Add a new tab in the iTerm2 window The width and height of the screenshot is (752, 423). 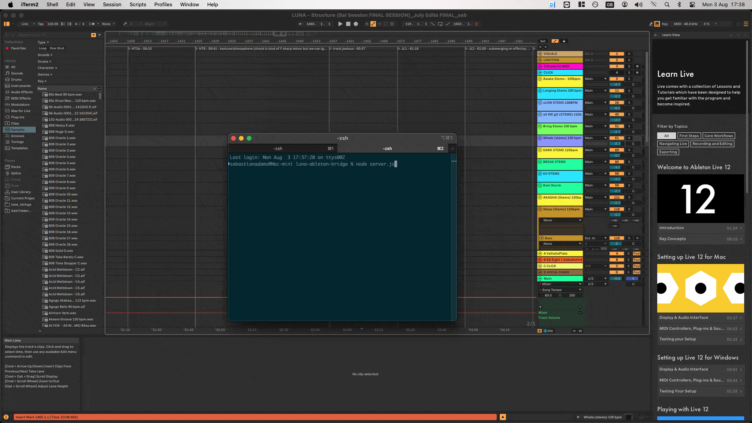click(x=452, y=149)
